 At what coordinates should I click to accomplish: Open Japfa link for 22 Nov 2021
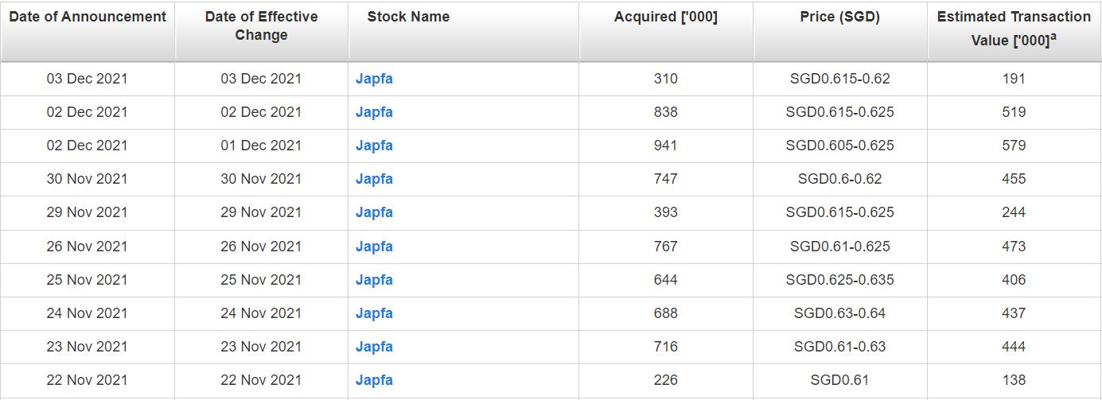pyautogui.click(x=374, y=380)
